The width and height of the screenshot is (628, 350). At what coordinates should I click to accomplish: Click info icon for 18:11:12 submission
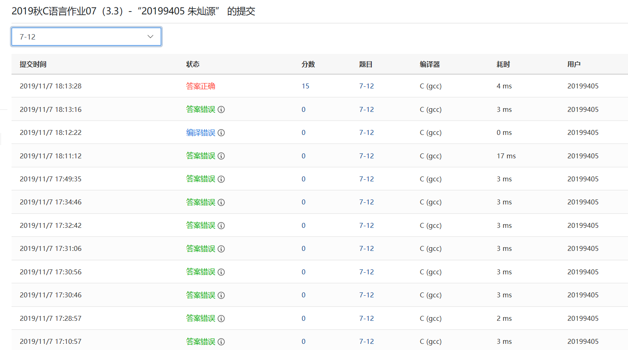tap(221, 156)
